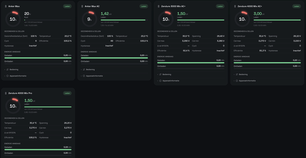The image size is (306, 158).
Task: Select the Anker Max AC card title
Action: coord(92,6)
